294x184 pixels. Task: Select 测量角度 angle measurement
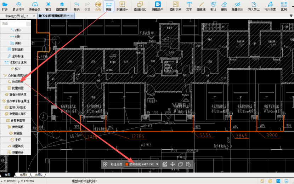point(16,146)
